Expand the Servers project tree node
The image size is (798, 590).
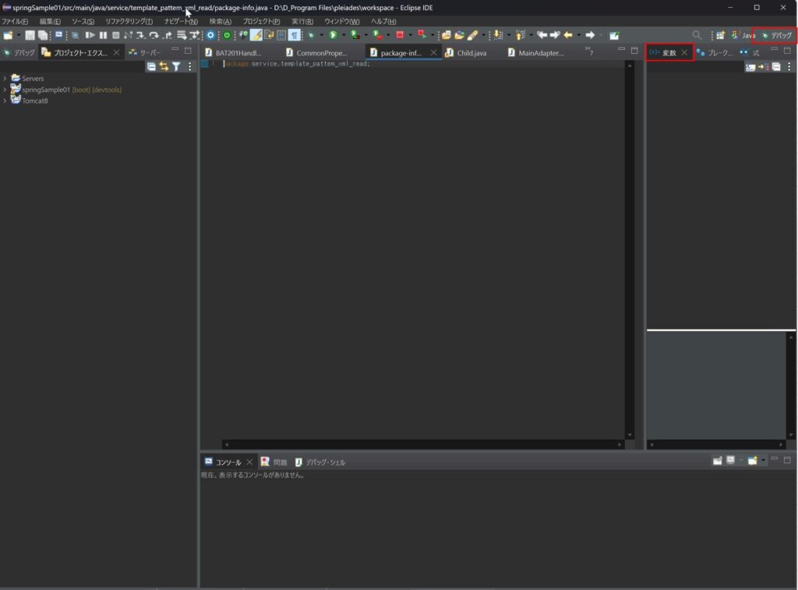click(5, 79)
